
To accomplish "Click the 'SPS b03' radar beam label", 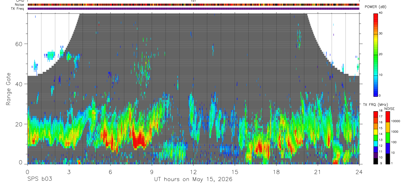I will tap(39, 179).
